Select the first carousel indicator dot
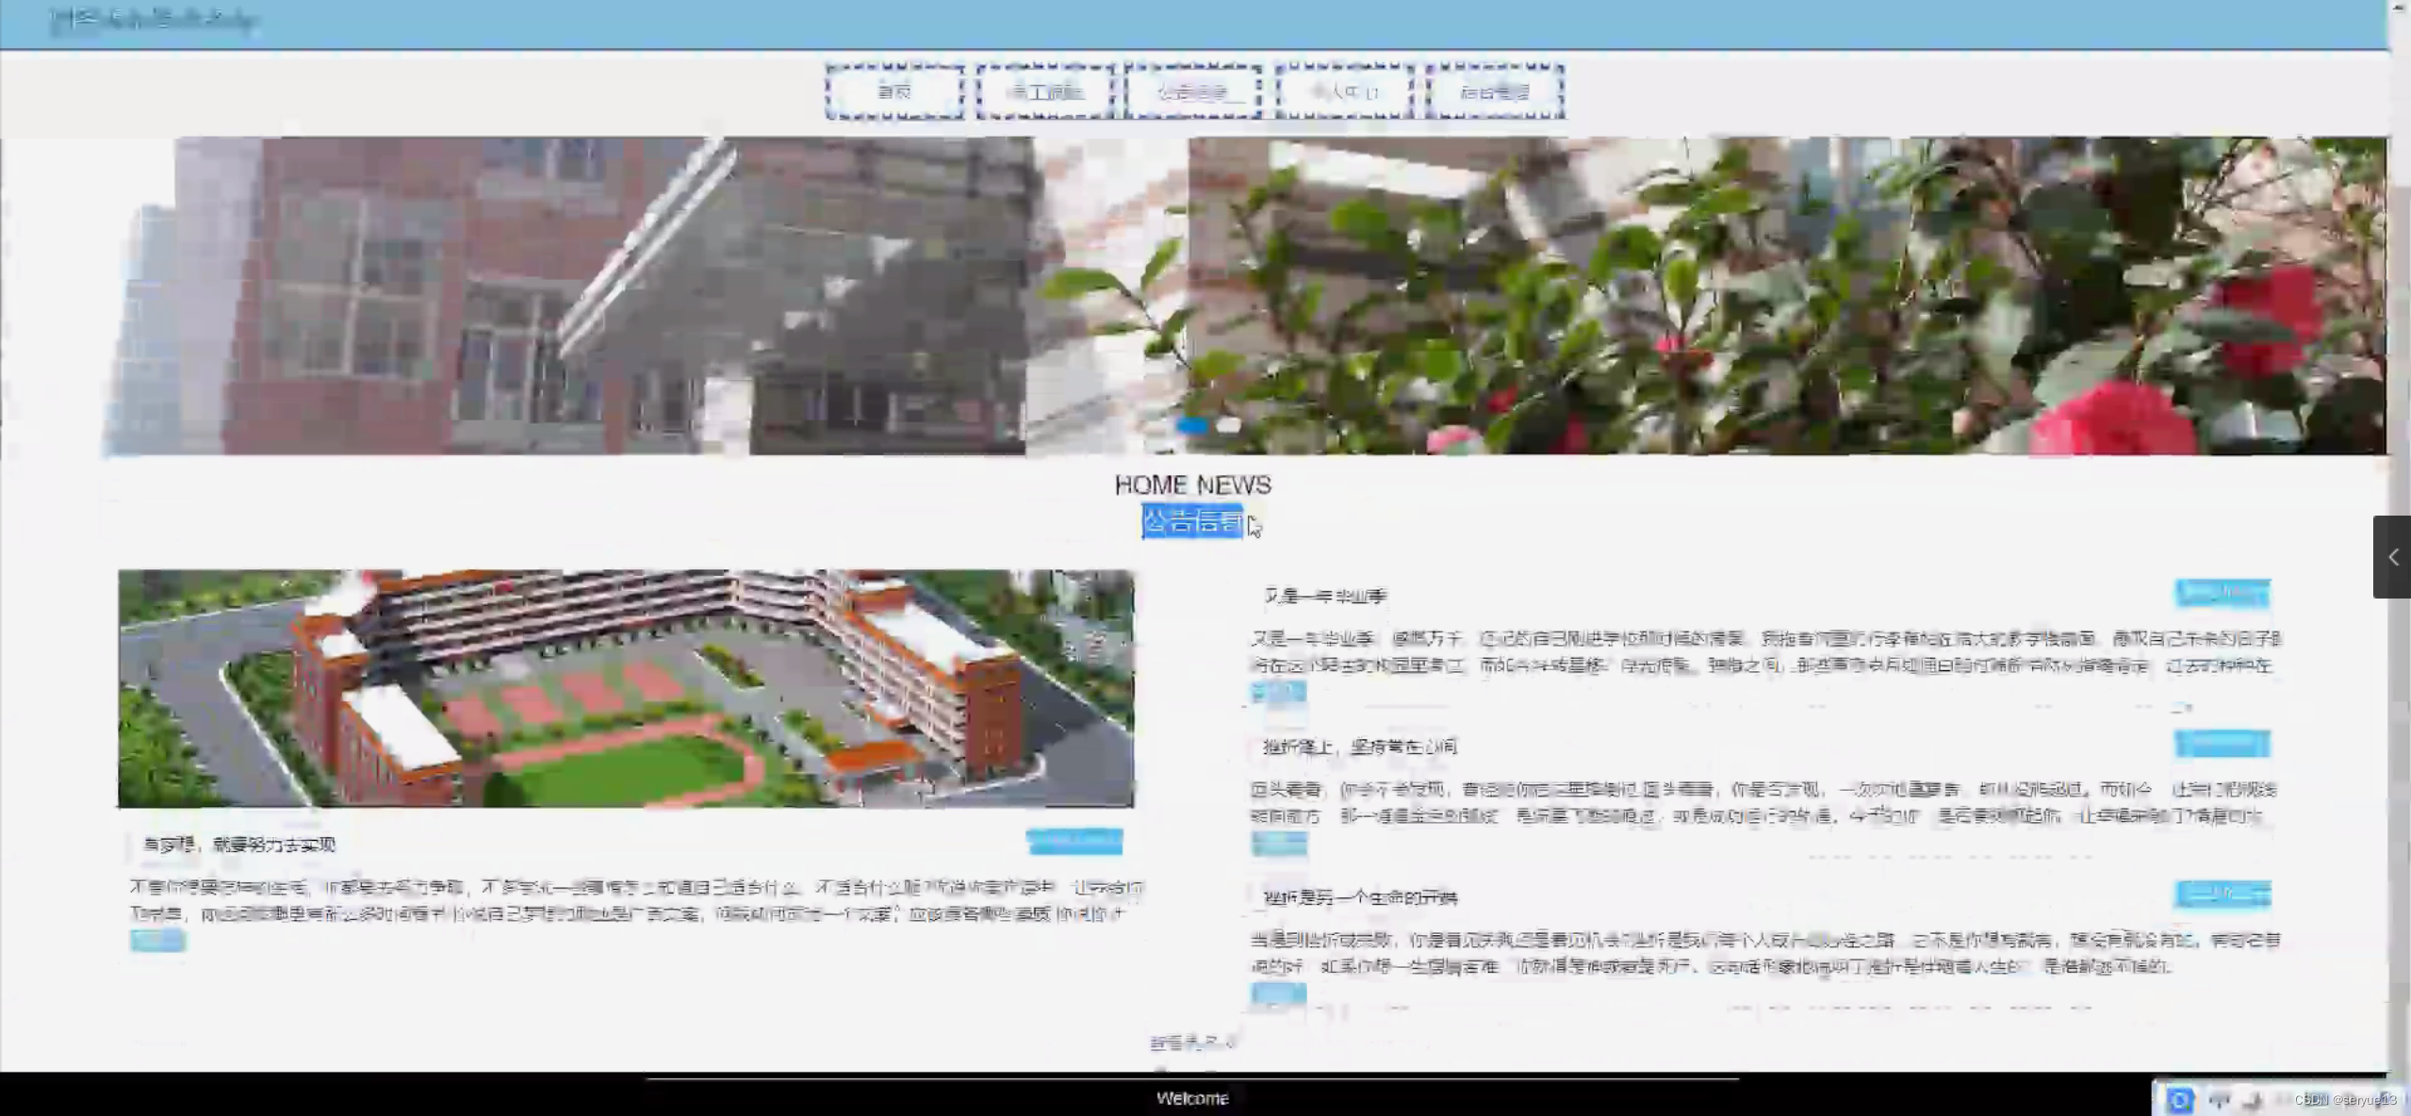 click(1192, 425)
